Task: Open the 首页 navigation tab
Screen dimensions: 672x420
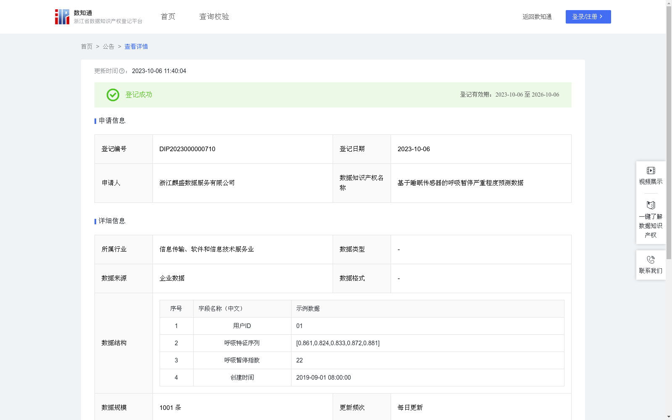Action: [x=168, y=17]
